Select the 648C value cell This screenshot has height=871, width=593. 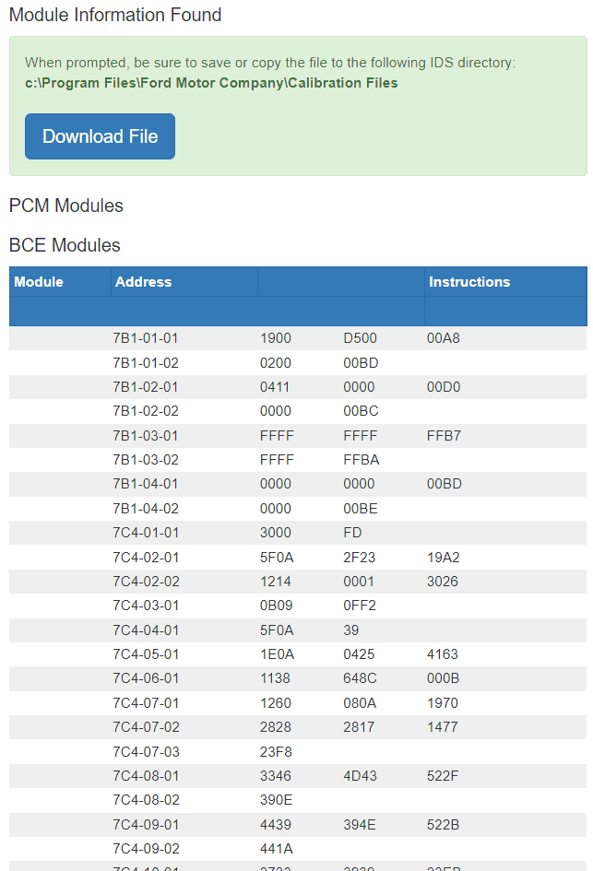coord(360,678)
